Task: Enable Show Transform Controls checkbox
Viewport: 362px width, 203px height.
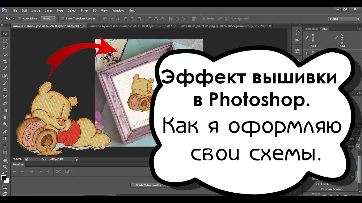Action: pos(63,19)
